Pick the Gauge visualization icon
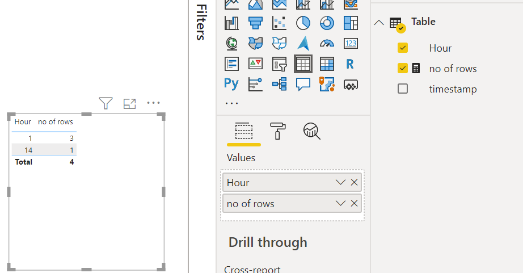This screenshot has width=523, height=273. (x=327, y=43)
